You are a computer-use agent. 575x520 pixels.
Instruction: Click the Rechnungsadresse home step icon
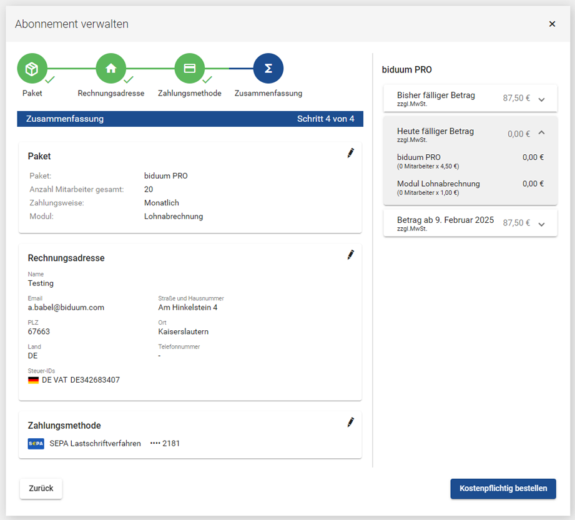click(x=111, y=69)
